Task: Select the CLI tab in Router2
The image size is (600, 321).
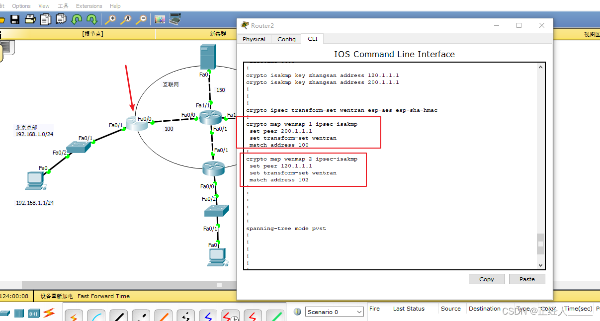Action: 313,39
